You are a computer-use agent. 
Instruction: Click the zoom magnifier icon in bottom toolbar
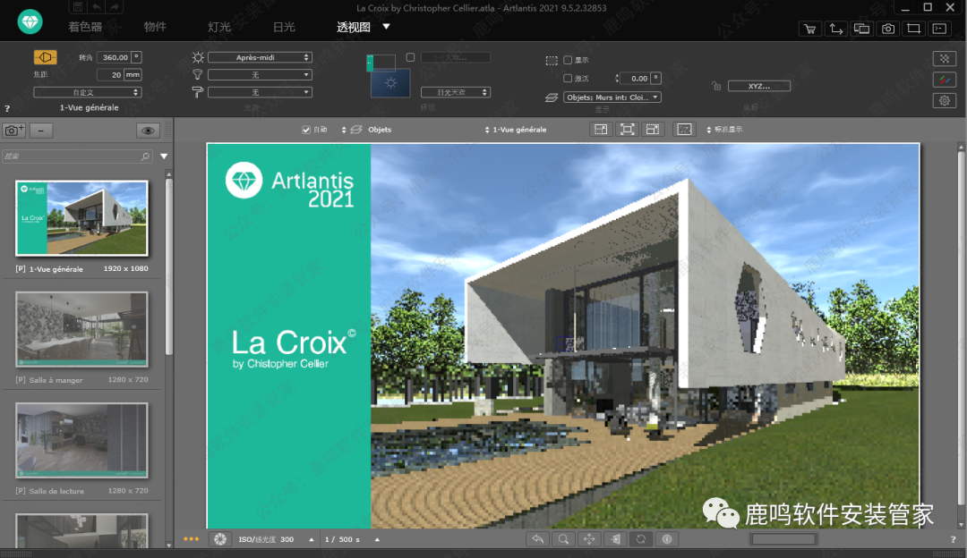[x=563, y=539]
